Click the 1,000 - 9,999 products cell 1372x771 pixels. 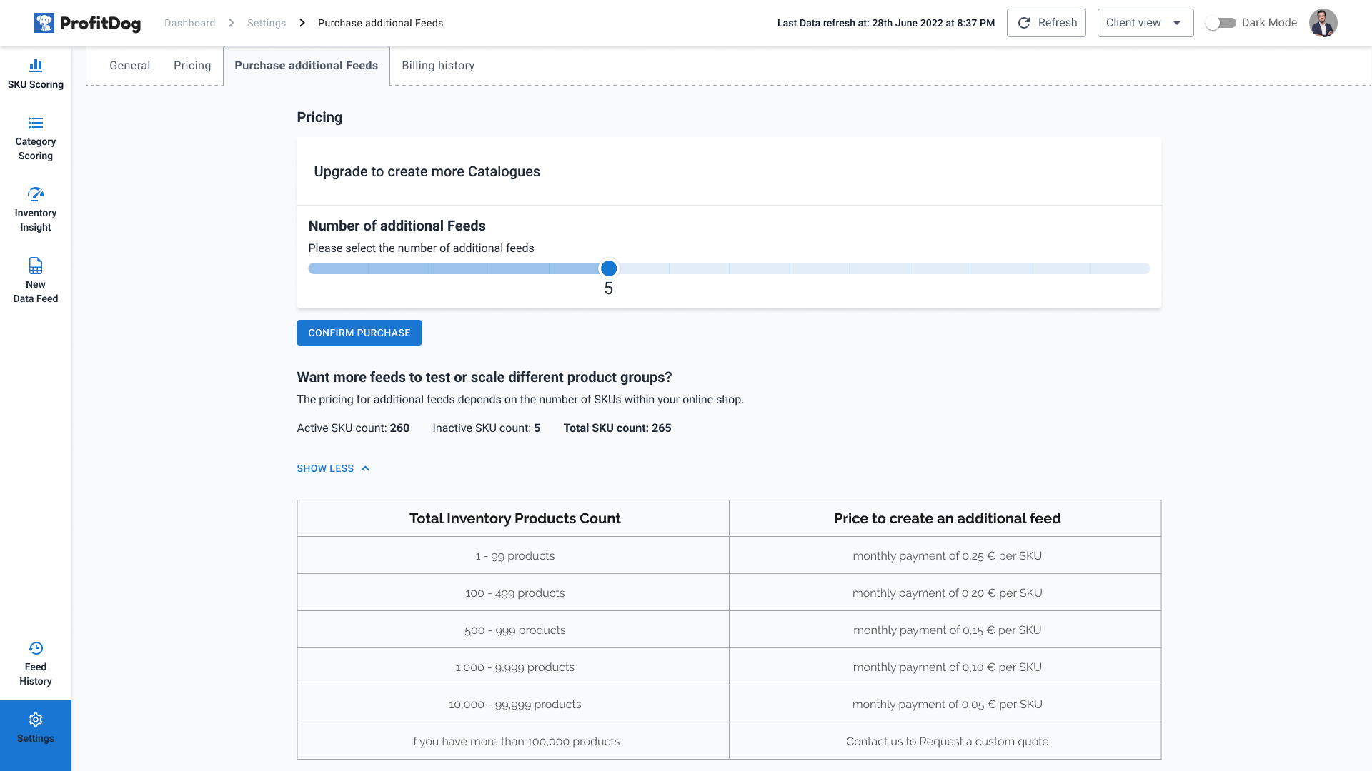pos(513,667)
